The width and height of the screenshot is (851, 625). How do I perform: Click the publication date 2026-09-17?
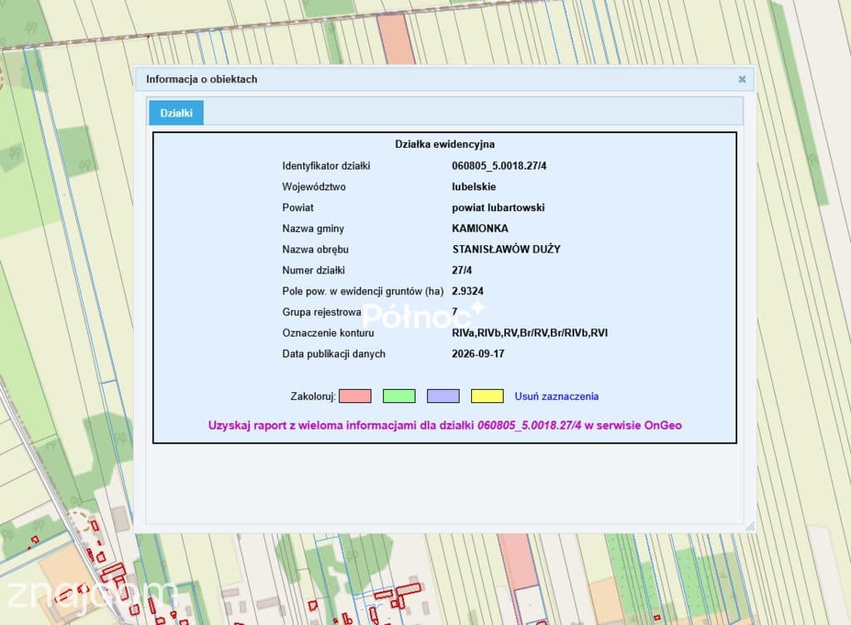click(478, 354)
